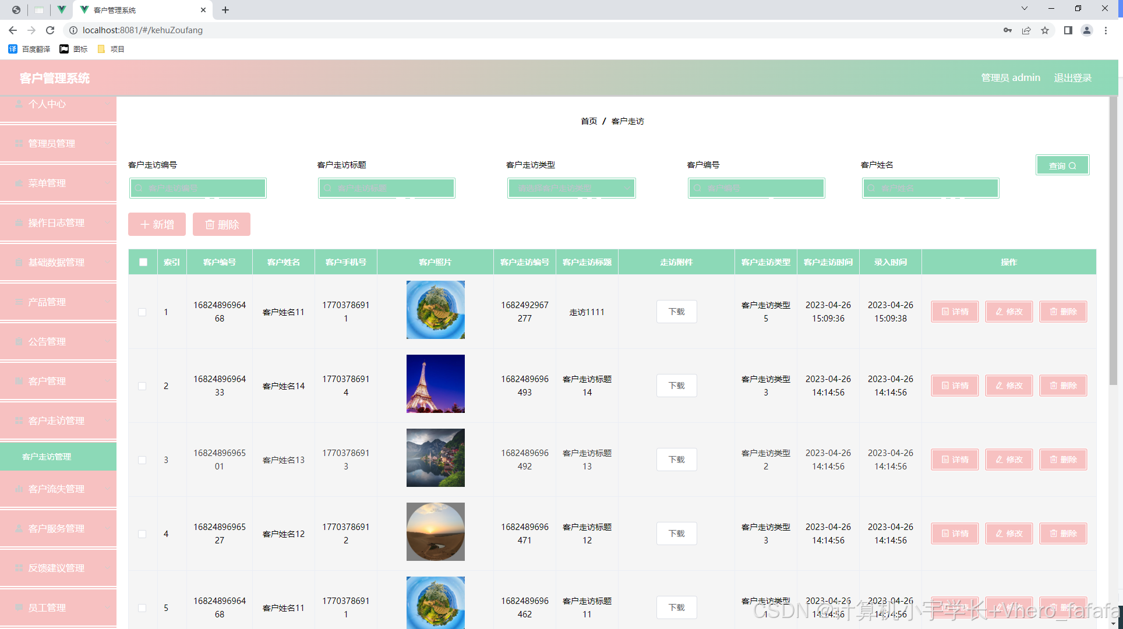This screenshot has height=629, width=1123.
Task: Check the checkbox for row 3
Action: coord(142,460)
